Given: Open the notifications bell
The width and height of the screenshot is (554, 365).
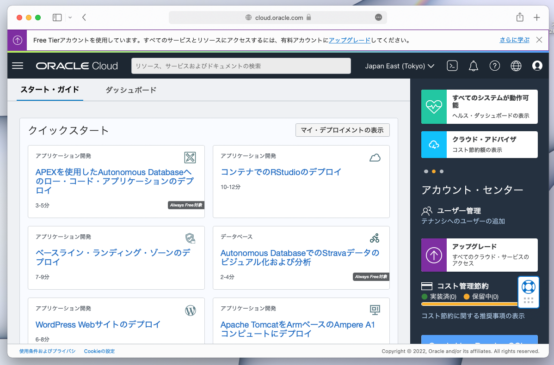Looking at the screenshot, I should point(473,66).
